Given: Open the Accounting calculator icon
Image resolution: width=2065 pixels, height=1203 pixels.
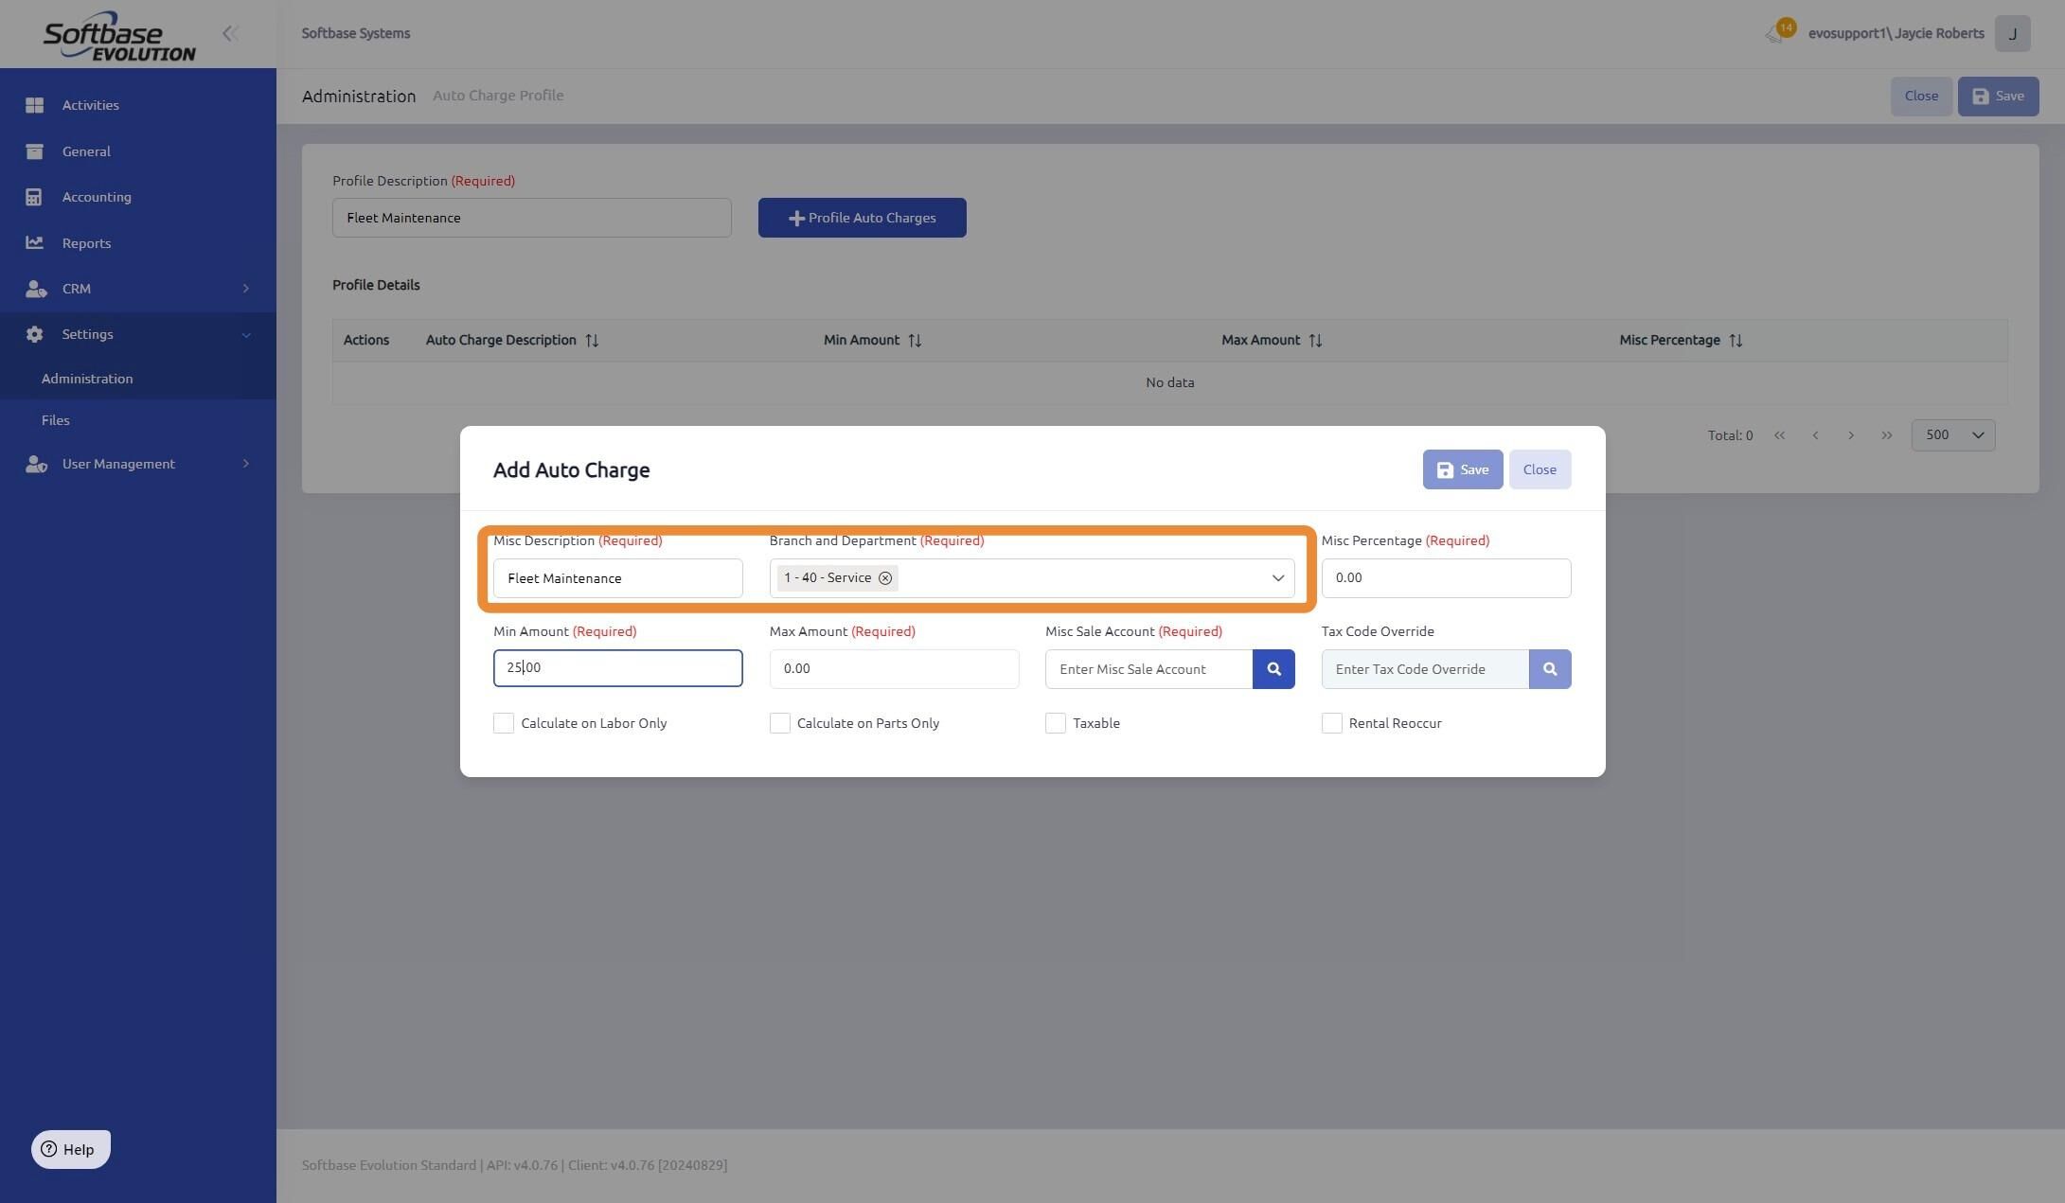Looking at the screenshot, I should coord(34,197).
